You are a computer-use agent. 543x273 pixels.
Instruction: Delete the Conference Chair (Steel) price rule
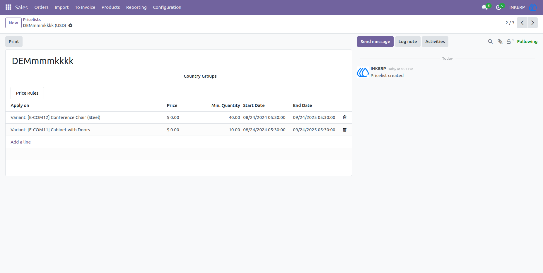pos(345,117)
